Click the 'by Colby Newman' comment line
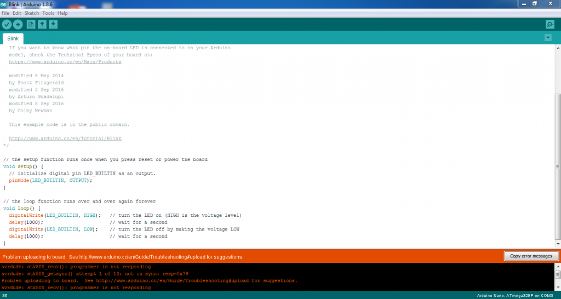The width and height of the screenshot is (561, 299). point(31,111)
